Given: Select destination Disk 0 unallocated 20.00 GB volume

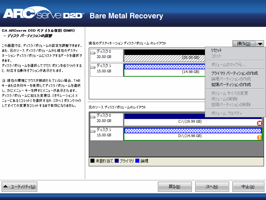Looking at the screenshot, I should (x=164, y=56).
